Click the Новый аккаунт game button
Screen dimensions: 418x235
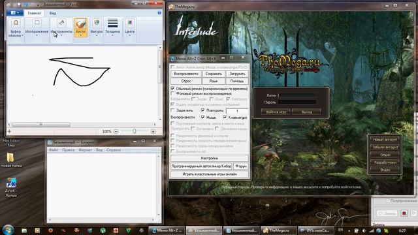click(385, 139)
